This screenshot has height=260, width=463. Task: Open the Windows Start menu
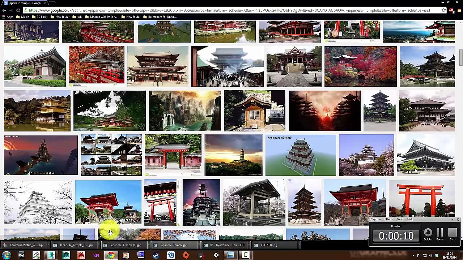coord(7,255)
